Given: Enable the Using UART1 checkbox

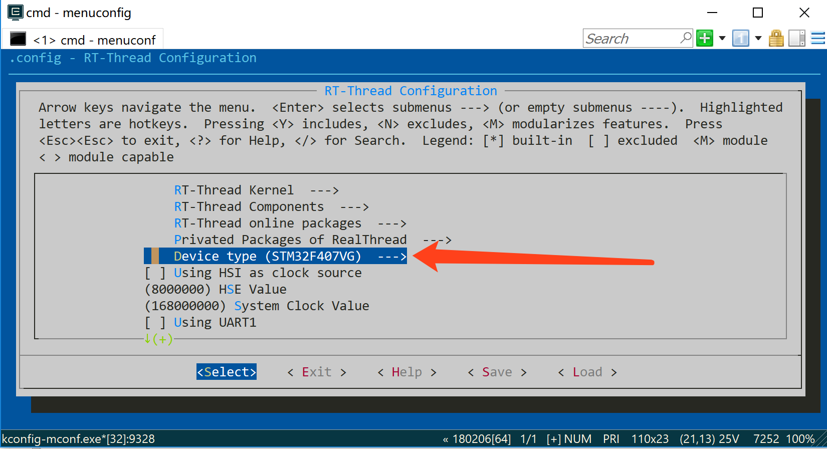Looking at the screenshot, I should click(155, 323).
